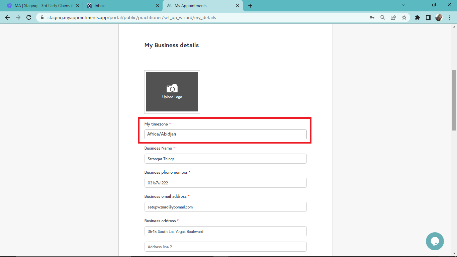Reload the page with the refresh icon
This screenshot has width=457, height=257.
pos(29,17)
